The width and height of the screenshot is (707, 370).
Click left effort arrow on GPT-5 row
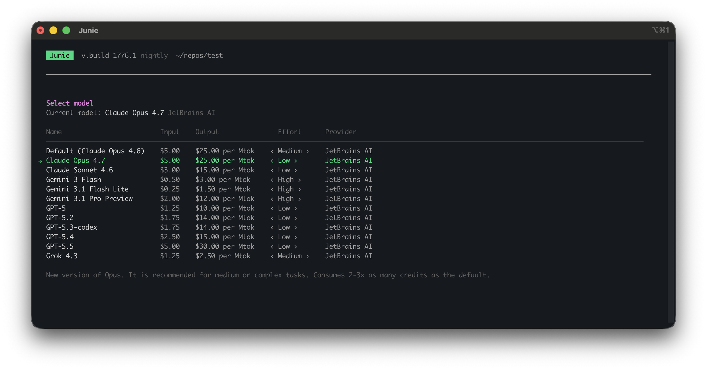coord(272,209)
